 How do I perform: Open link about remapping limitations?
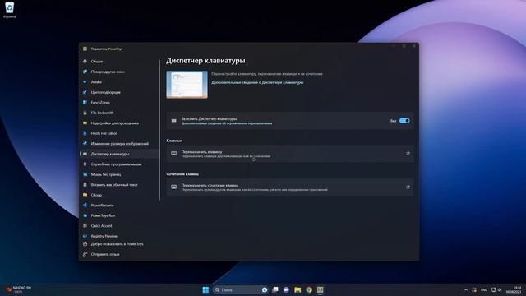(x=227, y=123)
